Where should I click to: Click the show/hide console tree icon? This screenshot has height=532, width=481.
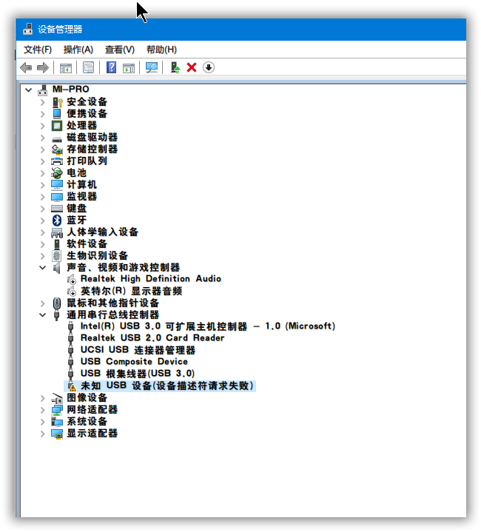tap(65, 67)
